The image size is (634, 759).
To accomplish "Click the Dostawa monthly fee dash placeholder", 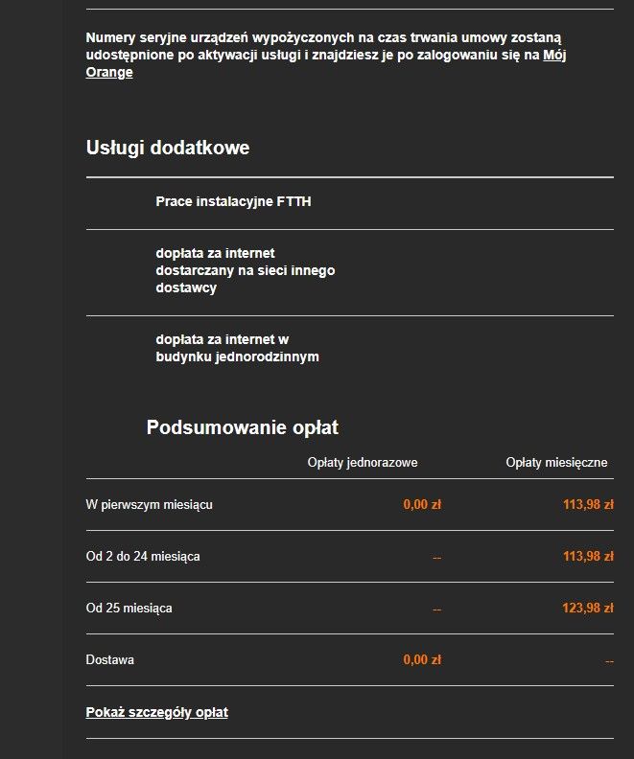I will pos(609,661).
